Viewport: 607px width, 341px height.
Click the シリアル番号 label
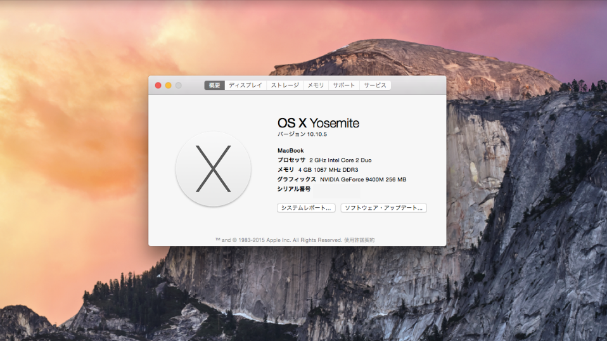tap(294, 189)
